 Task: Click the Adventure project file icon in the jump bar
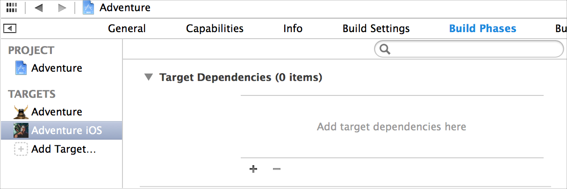(89, 7)
